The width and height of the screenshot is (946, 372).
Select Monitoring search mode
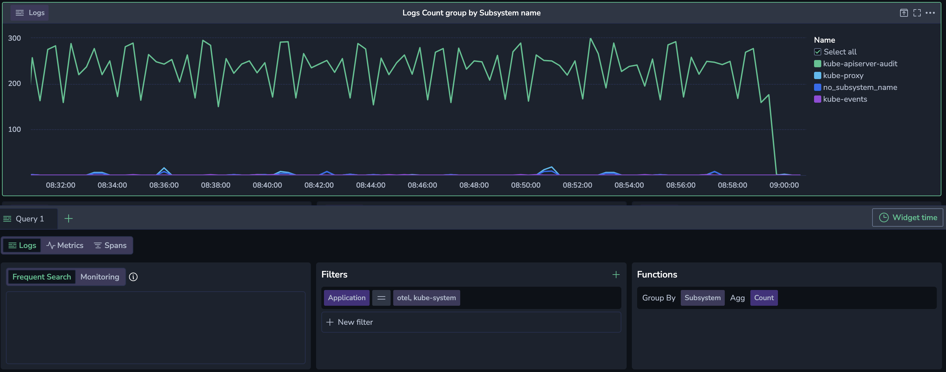tap(100, 277)
